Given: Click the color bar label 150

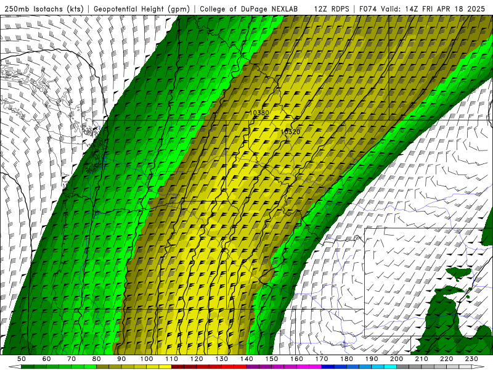Looking at the screenshot, I should 272,359.
